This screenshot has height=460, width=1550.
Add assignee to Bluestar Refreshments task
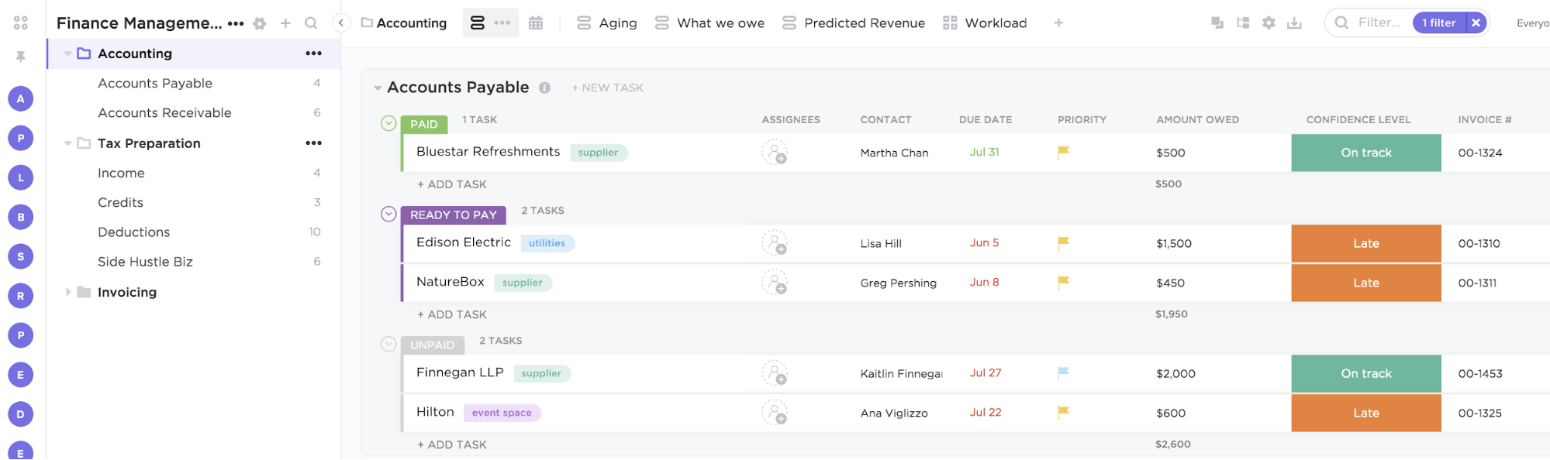click(x=774, y=153)
